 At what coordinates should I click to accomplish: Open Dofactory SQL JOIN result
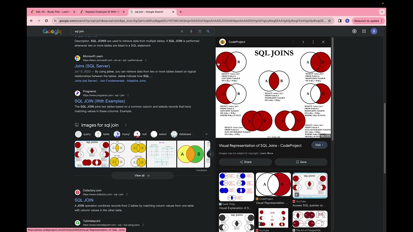[x=84, y=200]
